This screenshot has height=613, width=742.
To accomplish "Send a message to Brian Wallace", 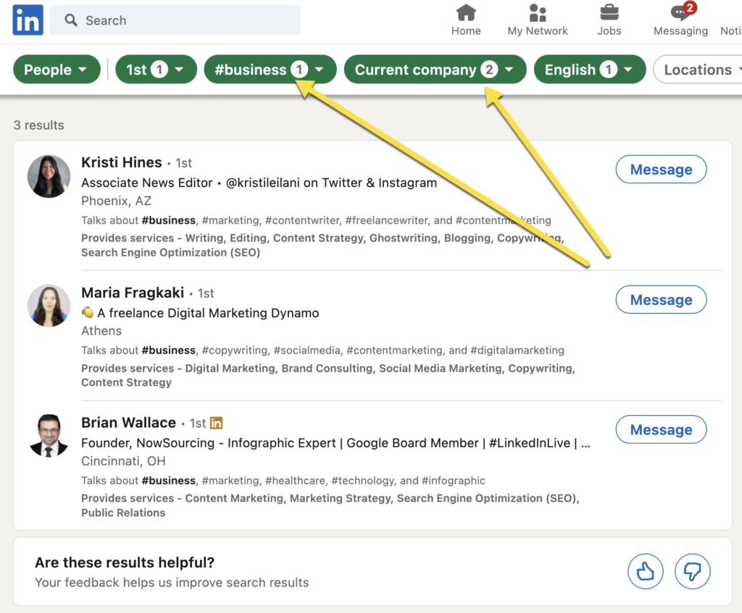I will point(661,430).
